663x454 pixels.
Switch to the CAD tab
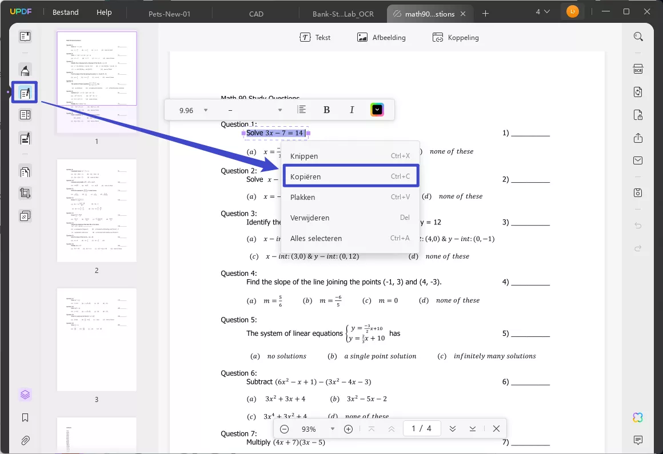(x=256, y=14)
